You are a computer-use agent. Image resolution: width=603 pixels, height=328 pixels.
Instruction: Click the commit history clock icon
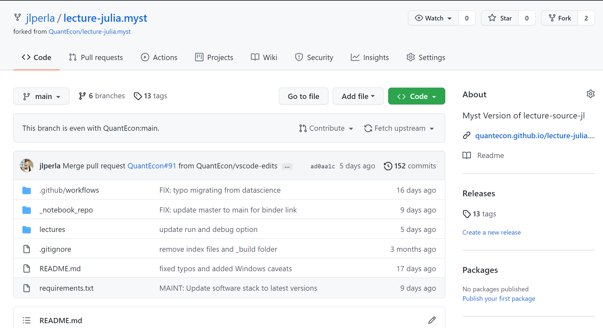coord(388,166)
